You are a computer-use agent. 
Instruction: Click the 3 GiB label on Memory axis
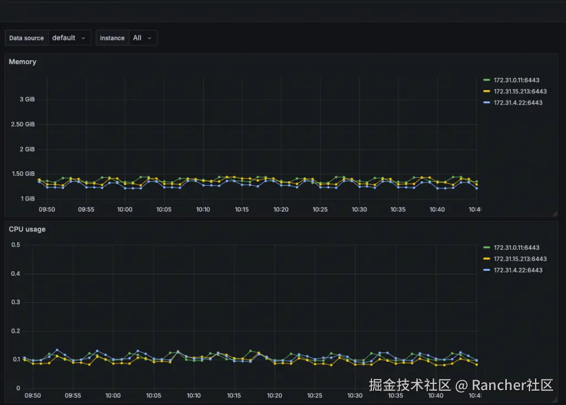coord(27,99)
